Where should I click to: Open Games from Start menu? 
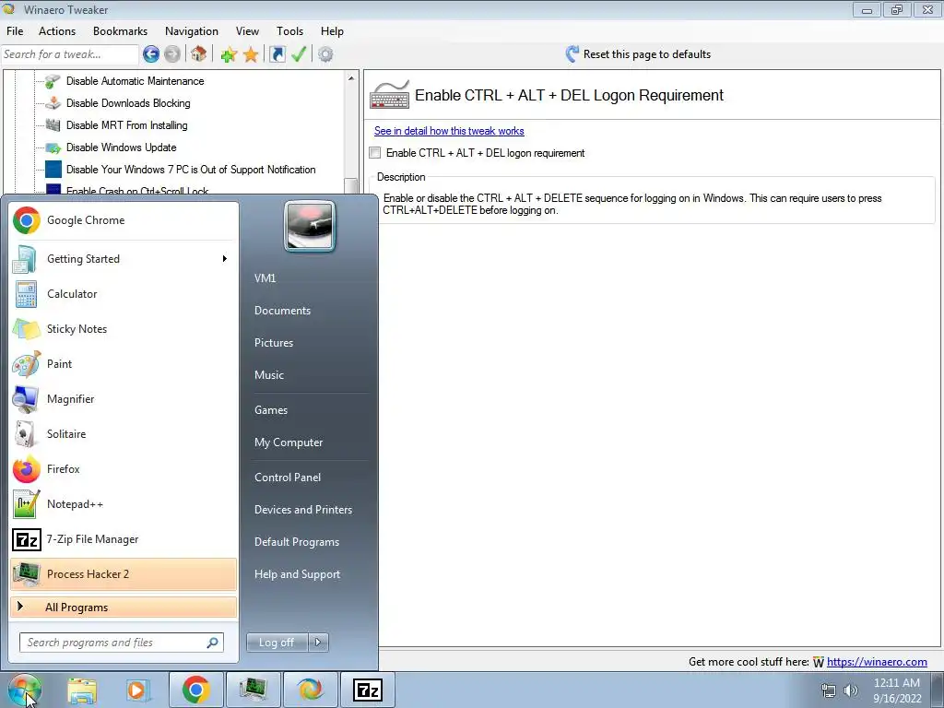[271, 410]
